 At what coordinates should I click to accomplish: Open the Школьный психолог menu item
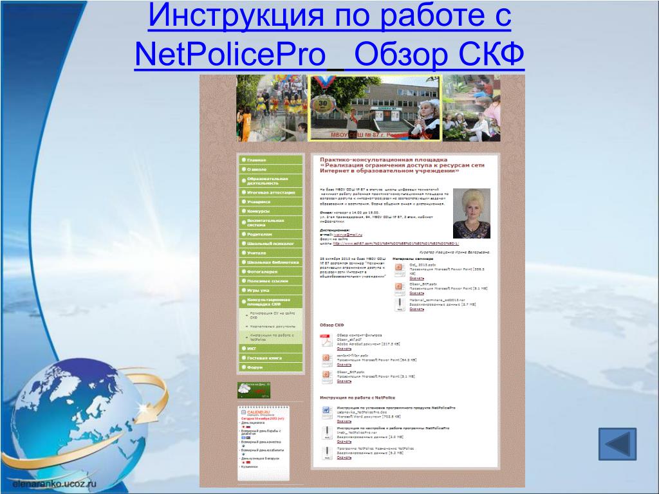271,244
